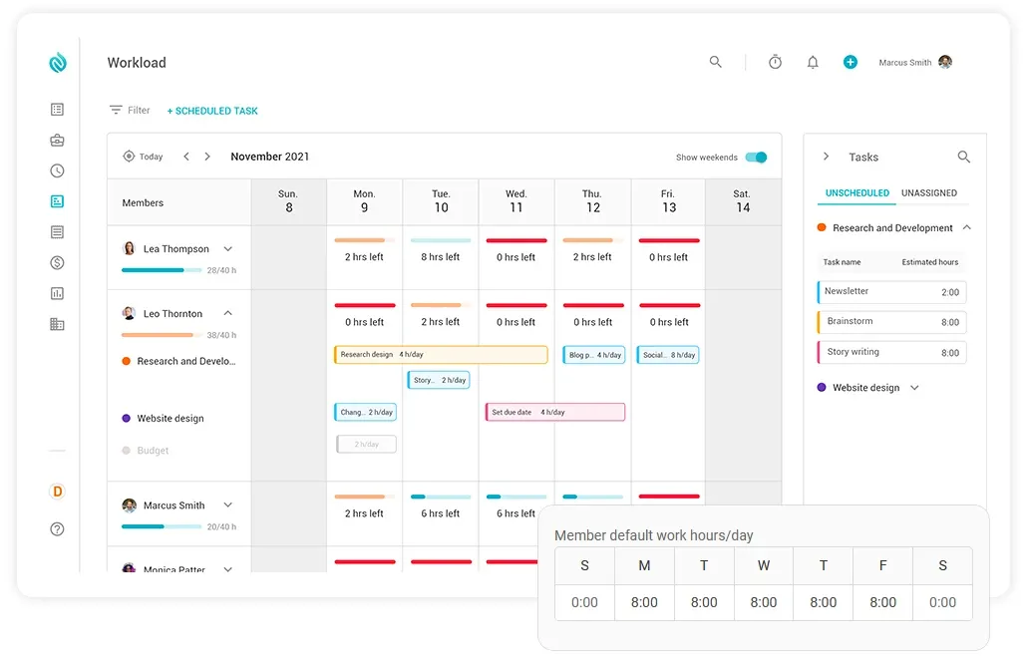Click Marcus Smith's avatar in members list
1026x667 pixels.
pos(129,504)
